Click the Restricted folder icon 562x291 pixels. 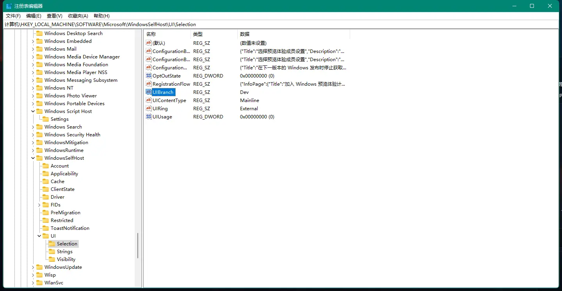46,220
